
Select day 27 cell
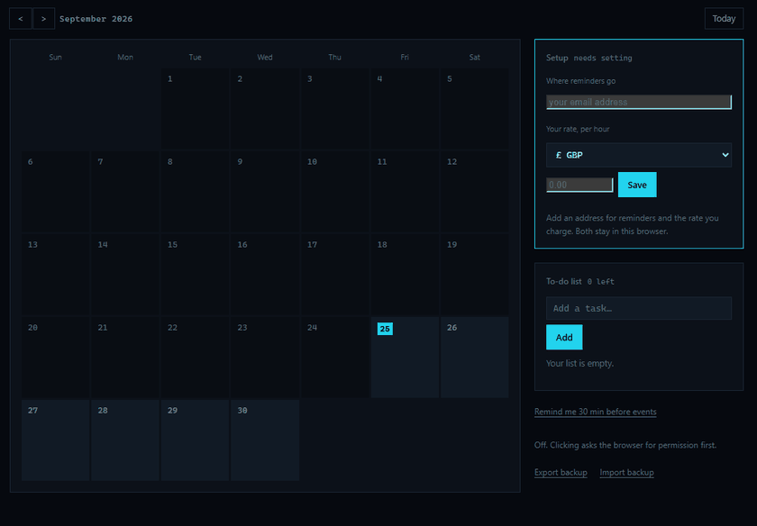pos(56,440)
